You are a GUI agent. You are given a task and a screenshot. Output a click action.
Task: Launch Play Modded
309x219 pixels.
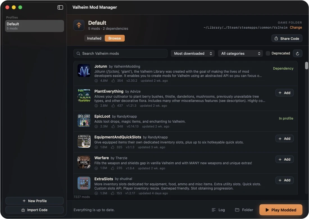[281, 210]
